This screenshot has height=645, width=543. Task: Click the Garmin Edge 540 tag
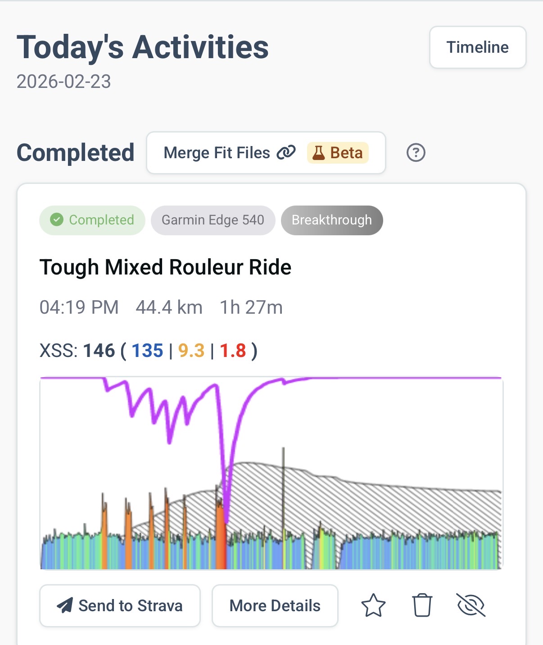click(213, 220)
